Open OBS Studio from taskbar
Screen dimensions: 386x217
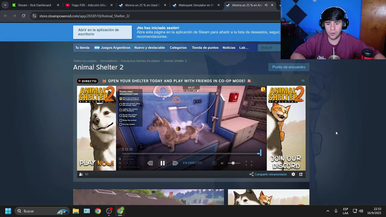[x=109, y=211]
